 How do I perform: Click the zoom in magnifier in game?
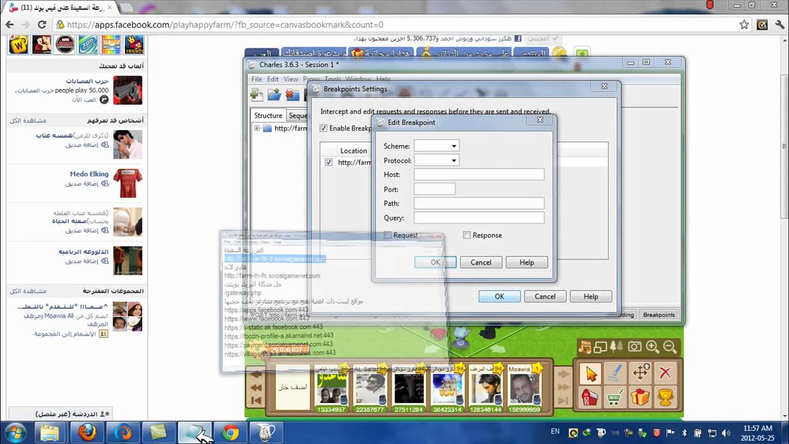652,347
